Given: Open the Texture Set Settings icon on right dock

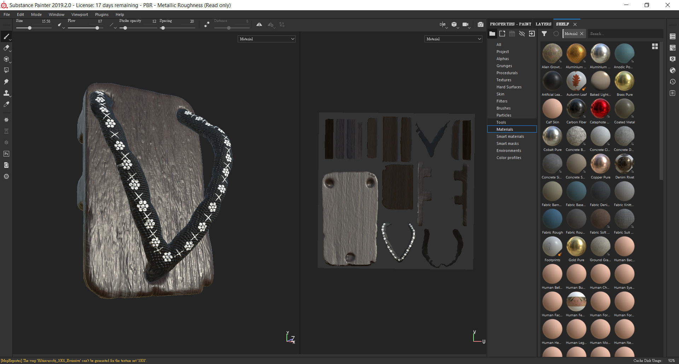Looking at the screenshot, I should pyautogui.click(x=673, y=48).
